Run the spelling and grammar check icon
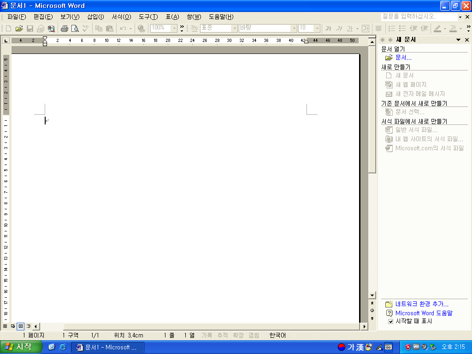 [x=85, y=28]
